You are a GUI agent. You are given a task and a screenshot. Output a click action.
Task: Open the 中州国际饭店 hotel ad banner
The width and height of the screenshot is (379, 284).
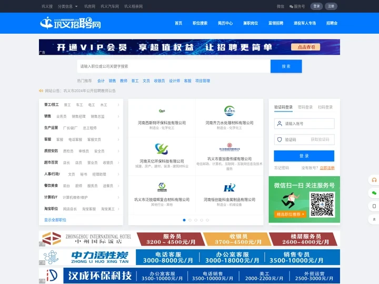tap(189, 239)
